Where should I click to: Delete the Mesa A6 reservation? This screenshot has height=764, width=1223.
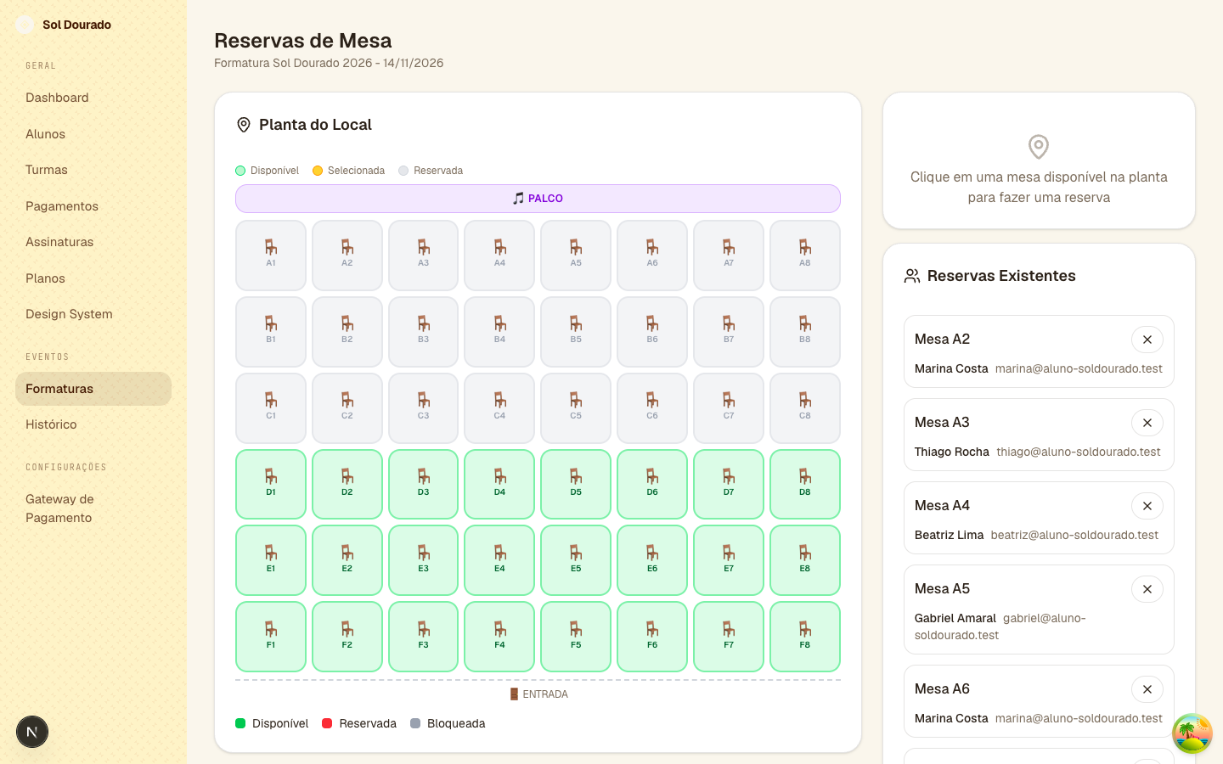(1147, 689)
